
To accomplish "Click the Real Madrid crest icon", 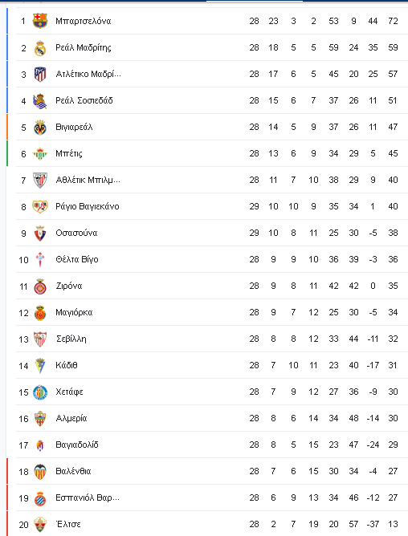I will pyautogui.click(x=40, y=47).
